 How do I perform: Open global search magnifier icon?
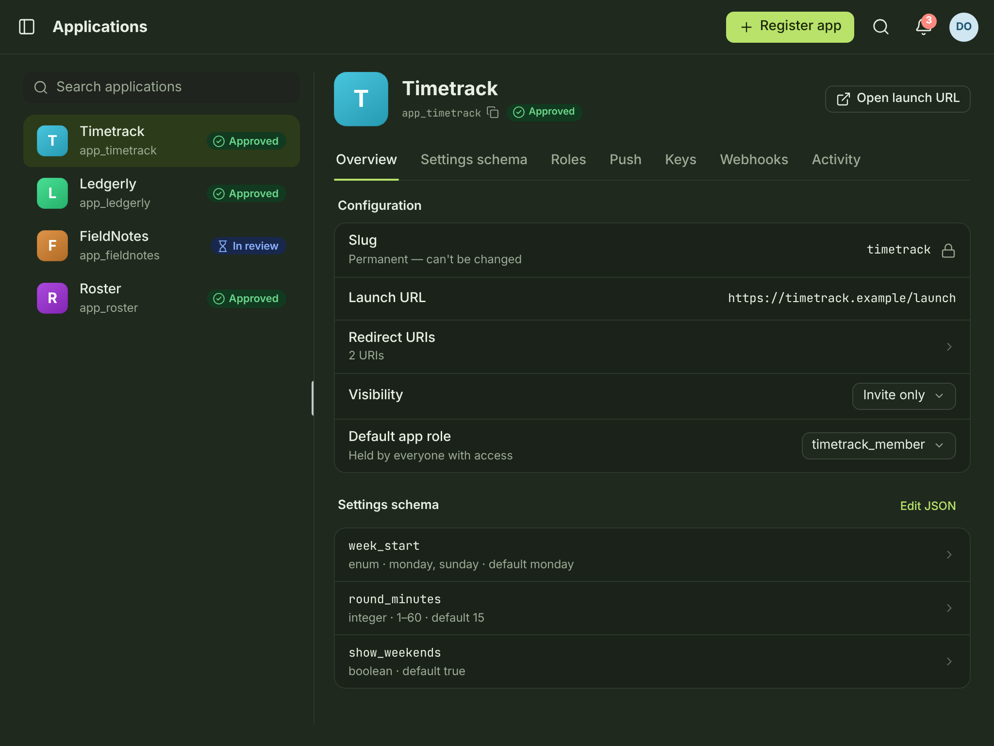[881, 27]
